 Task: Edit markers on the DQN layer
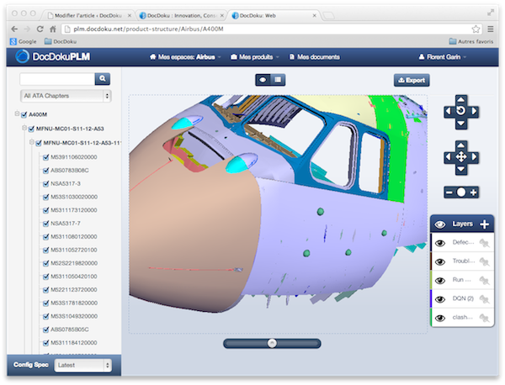click(x=485, y=299)
